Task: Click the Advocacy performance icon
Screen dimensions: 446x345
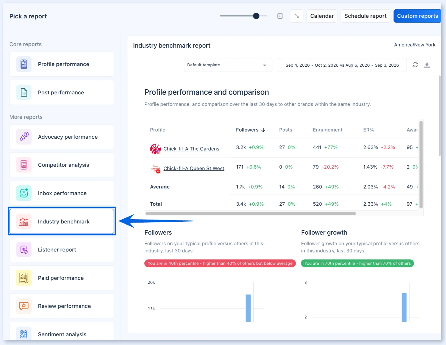Action: click(24, 137)
